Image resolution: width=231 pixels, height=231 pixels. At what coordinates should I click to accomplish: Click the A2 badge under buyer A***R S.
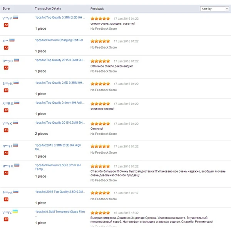point(6,110)
